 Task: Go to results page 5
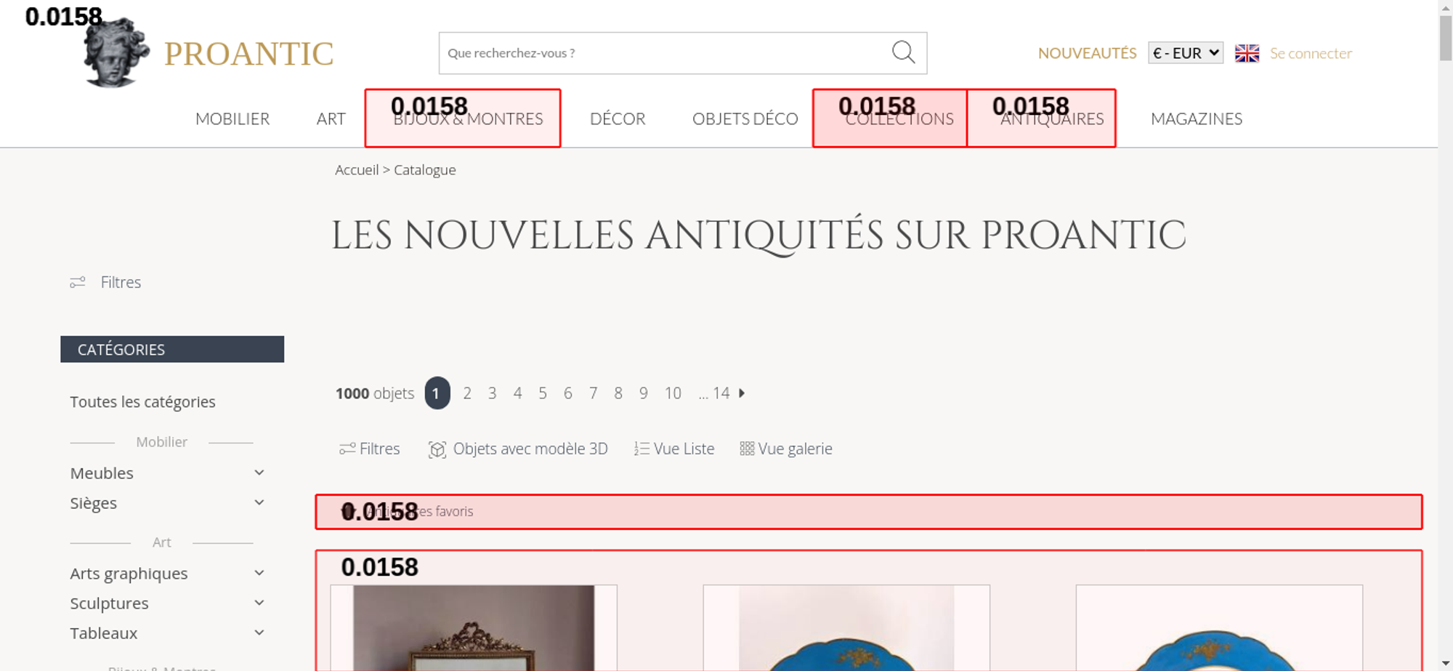click(543, 393)
